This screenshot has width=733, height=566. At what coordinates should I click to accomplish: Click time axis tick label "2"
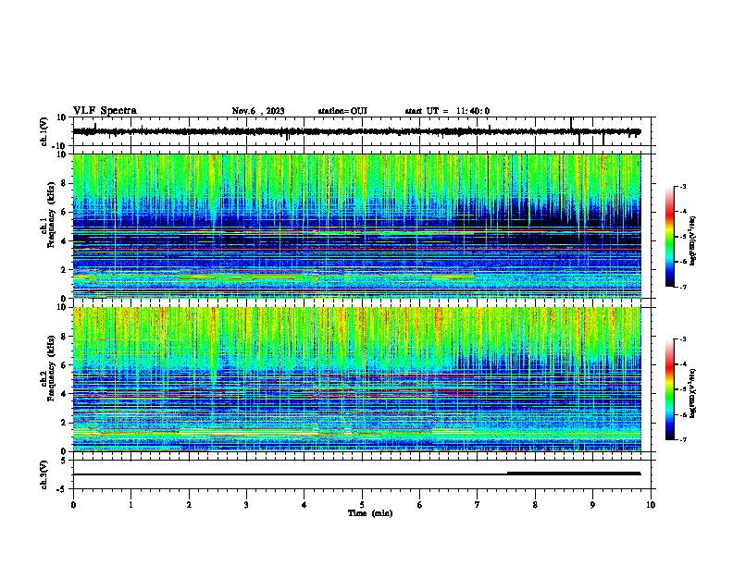coord(189,505)
